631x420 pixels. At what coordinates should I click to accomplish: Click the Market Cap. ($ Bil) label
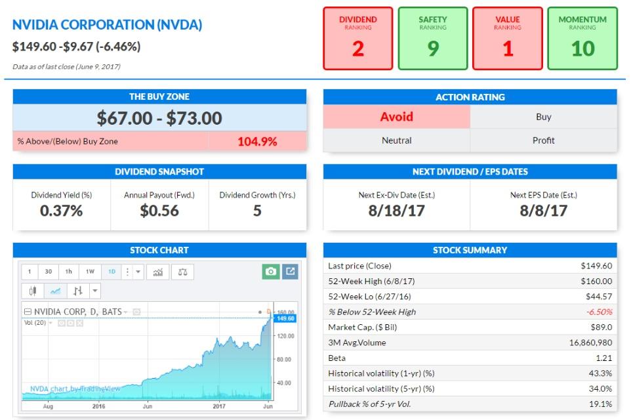click(362, 327)
